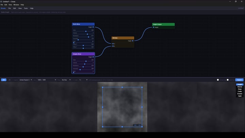Select the Cavity view mode
Viewport: 245px width, 138px height.
(240, 91)
